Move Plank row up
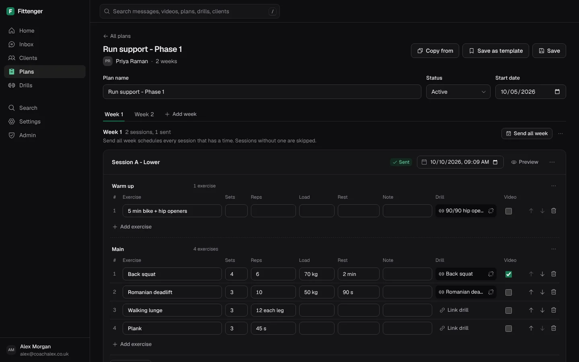Image resolution: width=579 pixels, height=362 pixels. click(x=531, y=328)
